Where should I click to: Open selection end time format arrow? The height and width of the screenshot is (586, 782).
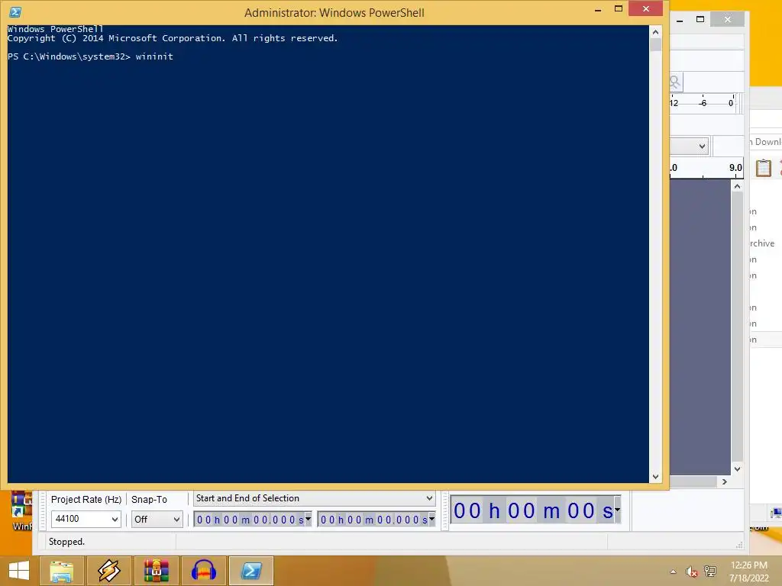pos(432,519)
